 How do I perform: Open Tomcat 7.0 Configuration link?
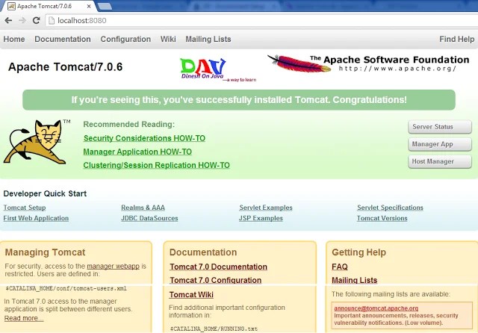point(216,280)
